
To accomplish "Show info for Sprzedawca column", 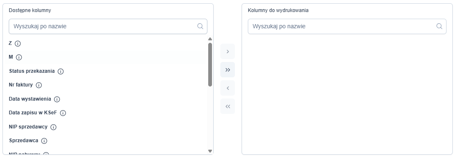I will (x=44, y=141).
